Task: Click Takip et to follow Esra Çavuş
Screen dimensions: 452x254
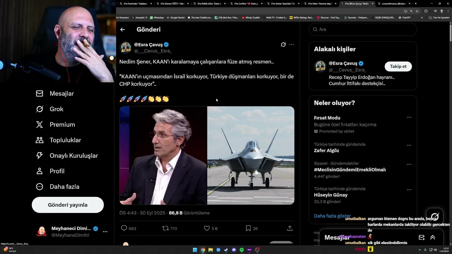Action: tap(398, 66)
